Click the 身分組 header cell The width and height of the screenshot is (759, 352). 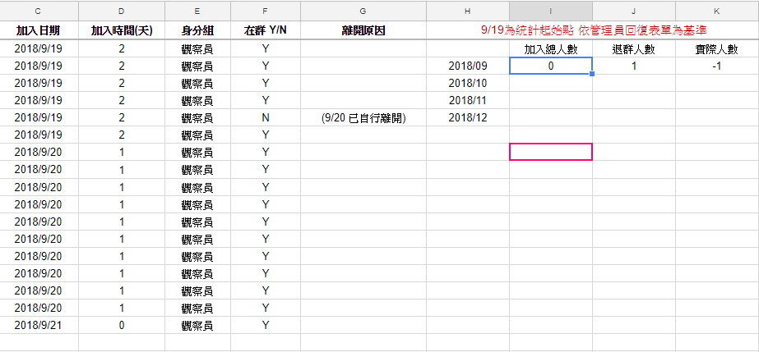[197, 31]
